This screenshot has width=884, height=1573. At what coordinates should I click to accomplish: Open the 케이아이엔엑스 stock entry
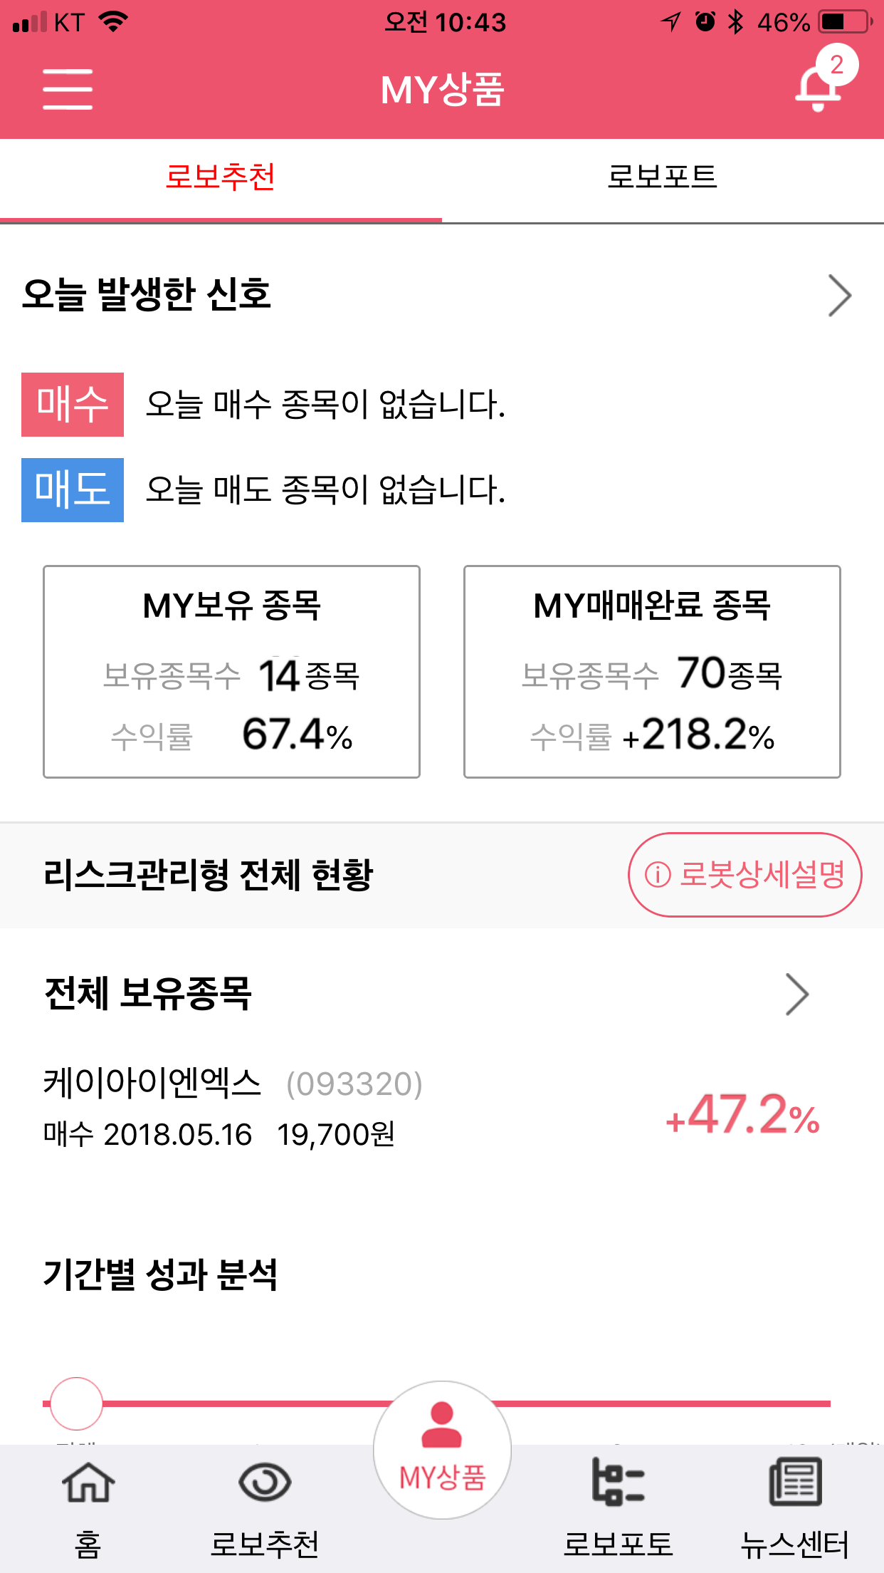(x=233, y=1108)
